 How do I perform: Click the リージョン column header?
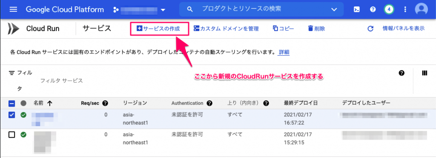click(135, 103)
